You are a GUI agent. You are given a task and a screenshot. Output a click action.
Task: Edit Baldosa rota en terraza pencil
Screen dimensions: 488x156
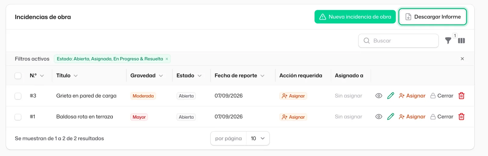[x=391, y=117]
